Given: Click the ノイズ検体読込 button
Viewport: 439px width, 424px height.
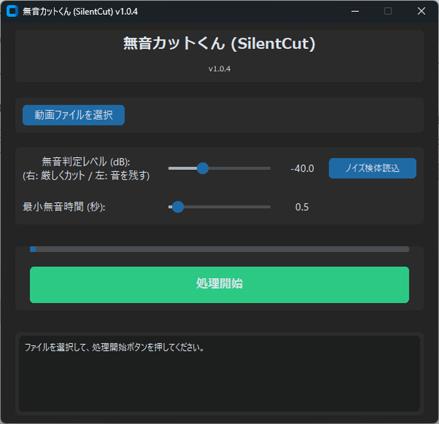Looking at the screenshot, I should (x=372, y=168).
